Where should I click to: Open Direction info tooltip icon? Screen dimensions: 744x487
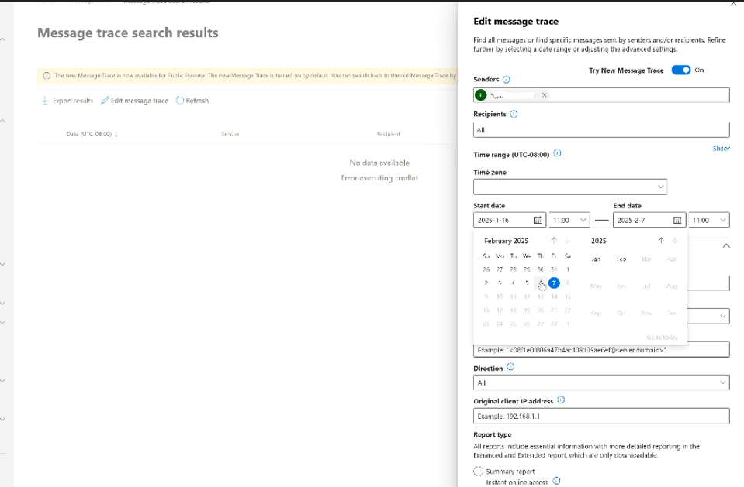510,367
